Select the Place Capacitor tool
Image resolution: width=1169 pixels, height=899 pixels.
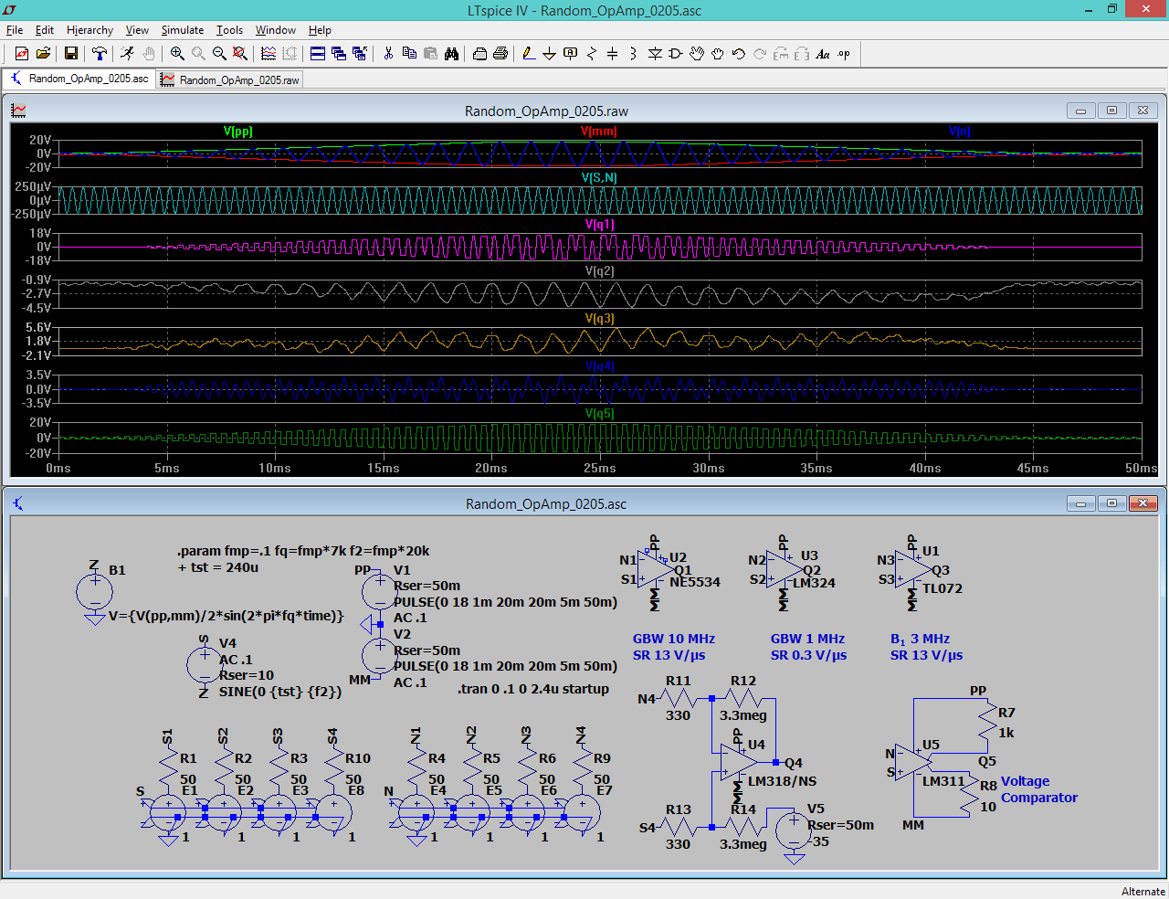pos(613,54)
